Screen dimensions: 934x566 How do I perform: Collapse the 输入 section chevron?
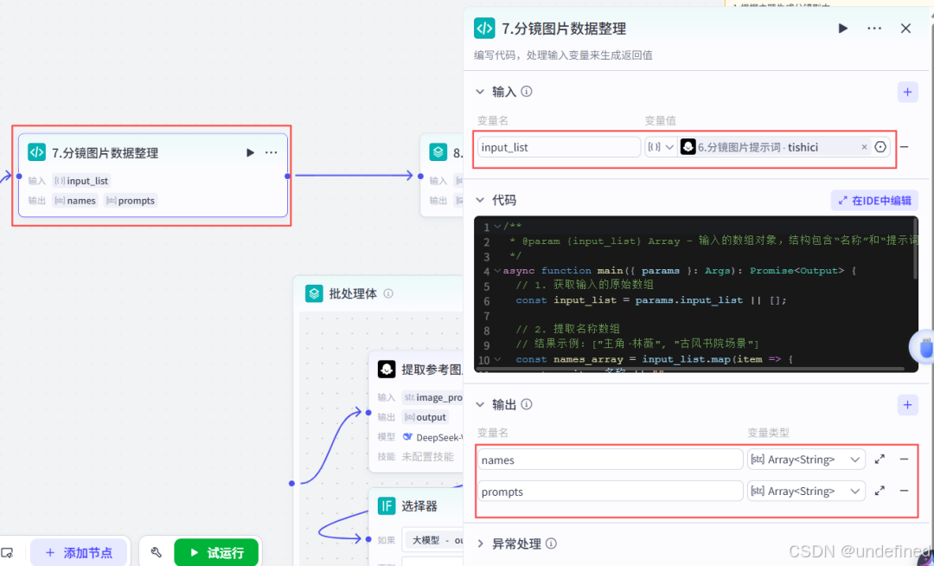(481, 90)
